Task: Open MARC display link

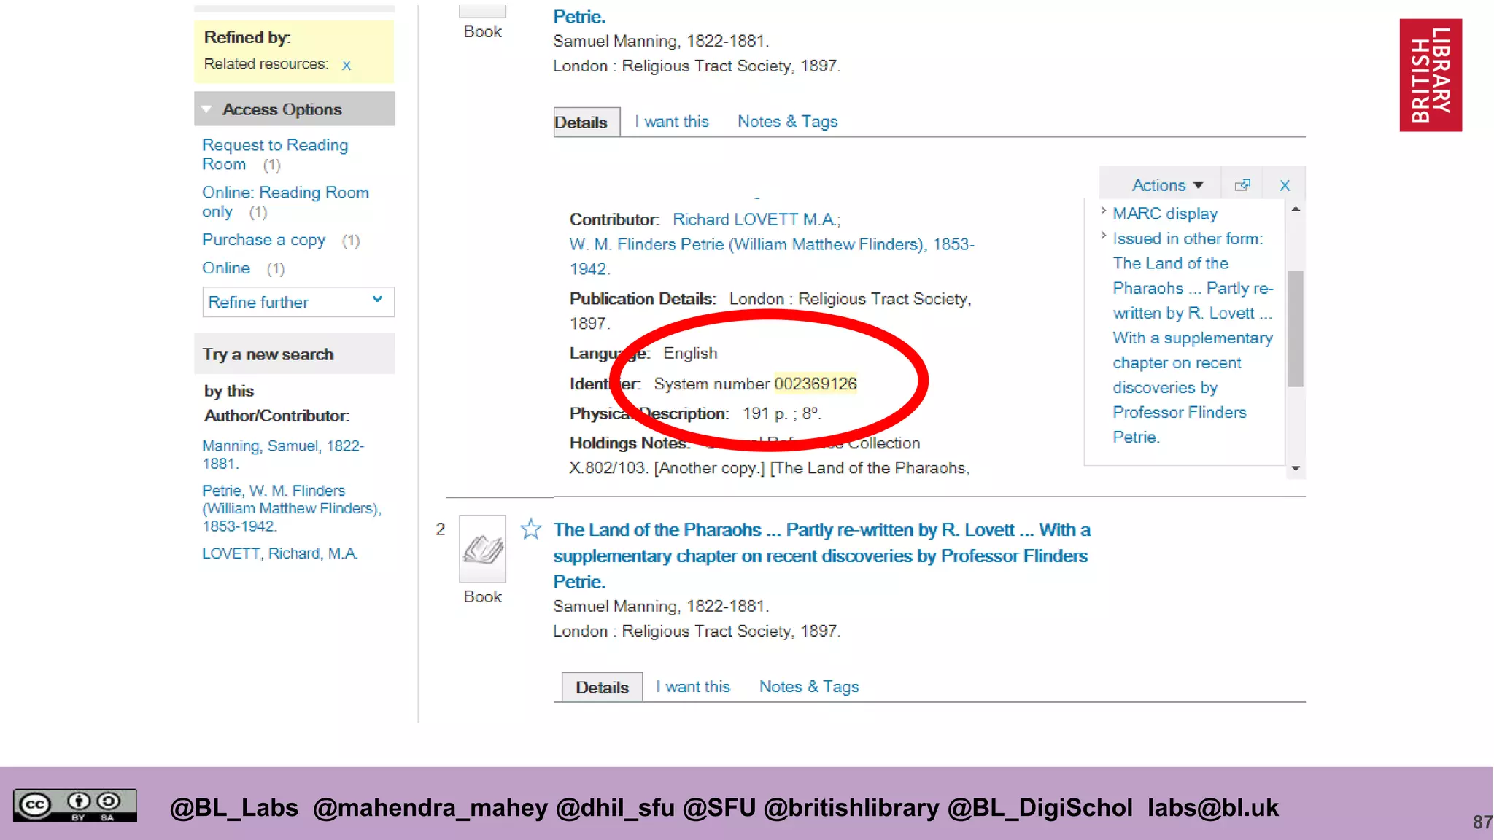Action: (x=1165, y=214)
